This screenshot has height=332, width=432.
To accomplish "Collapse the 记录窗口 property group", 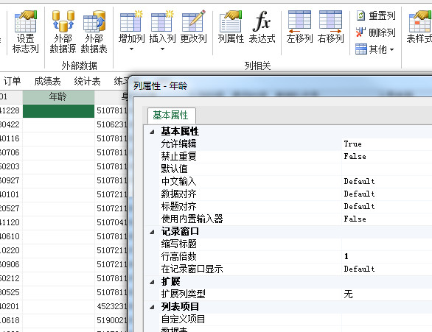I will [152, 232].
